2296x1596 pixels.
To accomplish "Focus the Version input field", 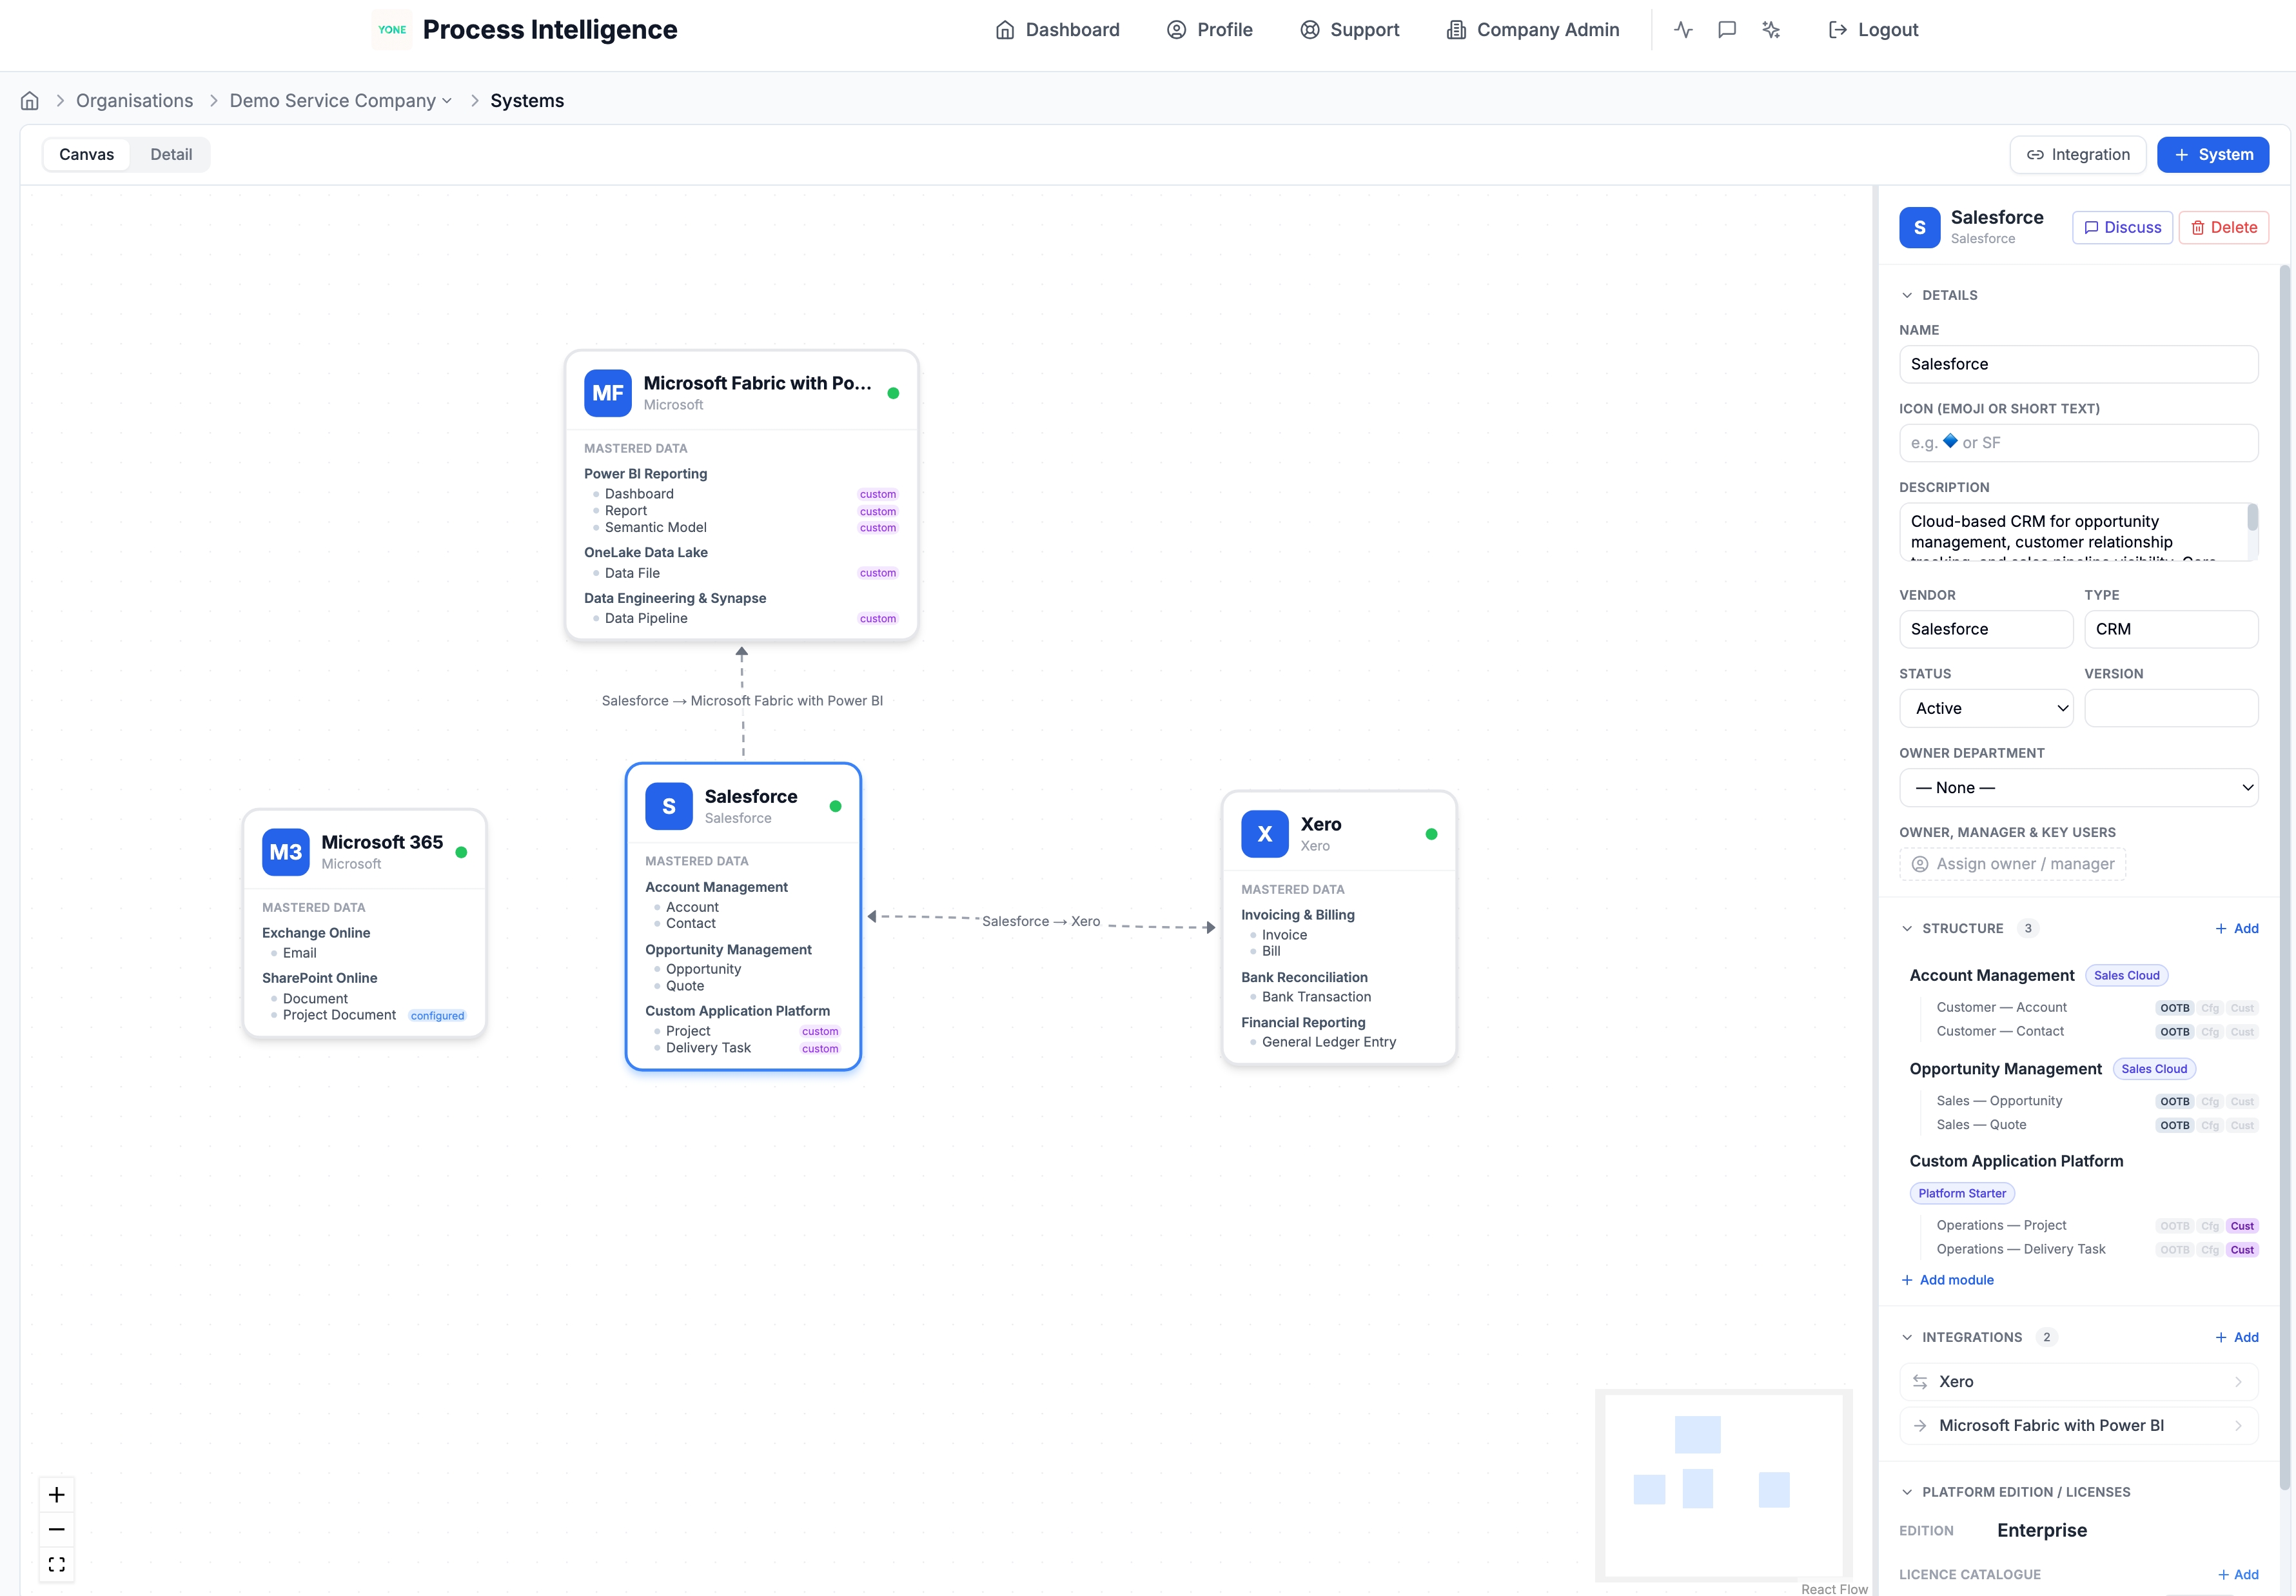I will tap(2171, 708).
